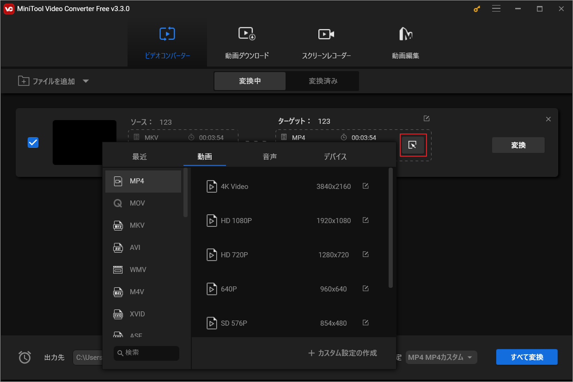The height and width of the screenshot is (382, 573).
Task: Switch to the 変換中 tab
Action: click(250, 81)
